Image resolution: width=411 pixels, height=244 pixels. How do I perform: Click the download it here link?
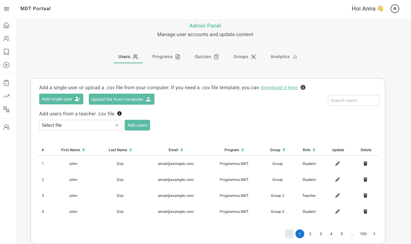(279, 88)
